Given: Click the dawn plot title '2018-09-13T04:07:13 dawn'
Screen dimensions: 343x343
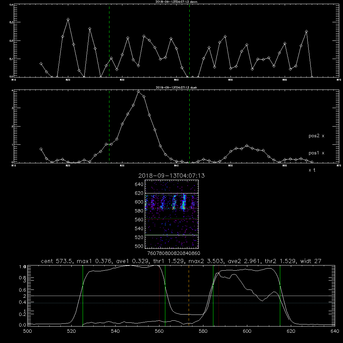Looking at the screenshot, I should pos(176,2).
